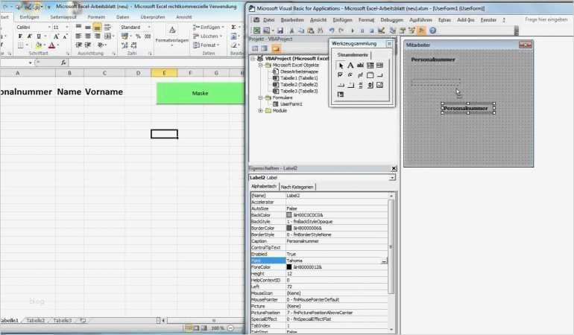The image size is (574, 335).
Task: Click the Select Objects arrow tool
Action: (x=341, y=66)
